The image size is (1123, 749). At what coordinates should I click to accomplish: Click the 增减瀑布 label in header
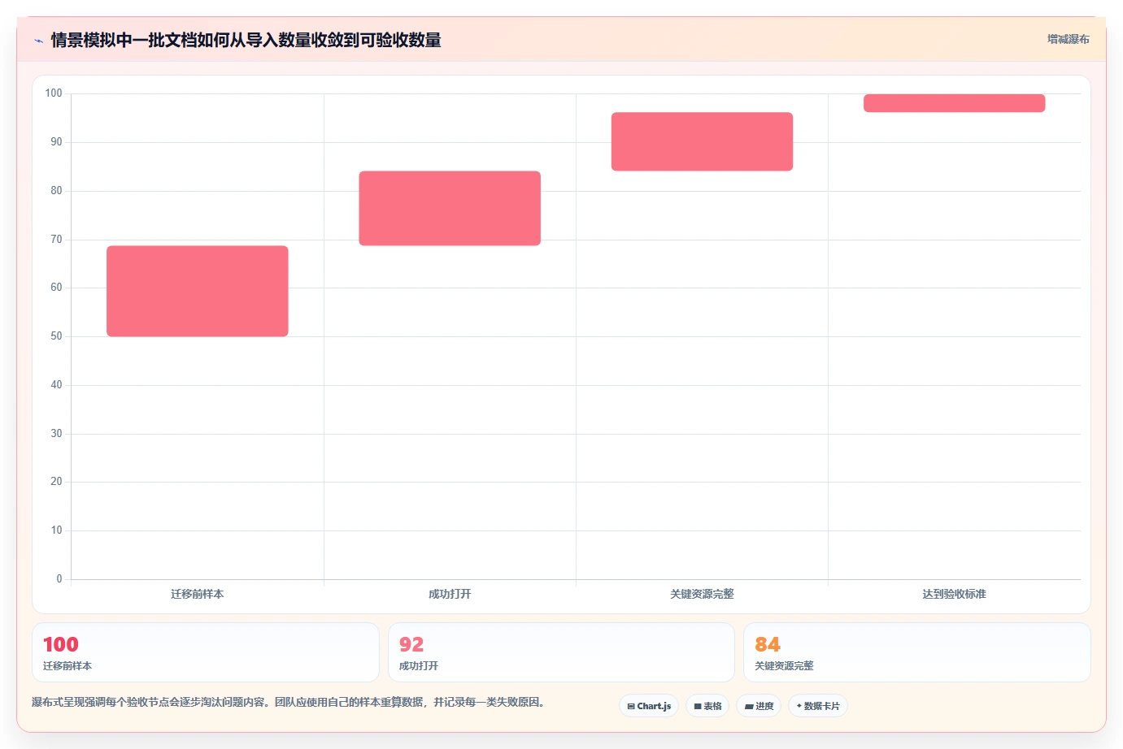click(x=1068, y=39)
